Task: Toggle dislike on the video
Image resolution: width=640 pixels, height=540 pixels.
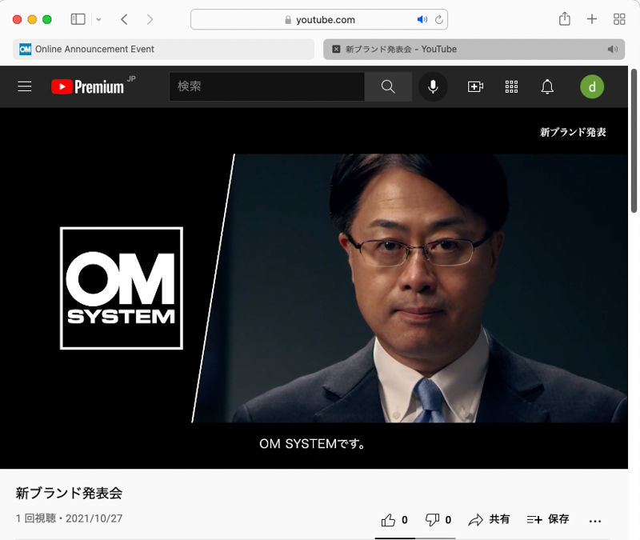Action: pos(434,519)
